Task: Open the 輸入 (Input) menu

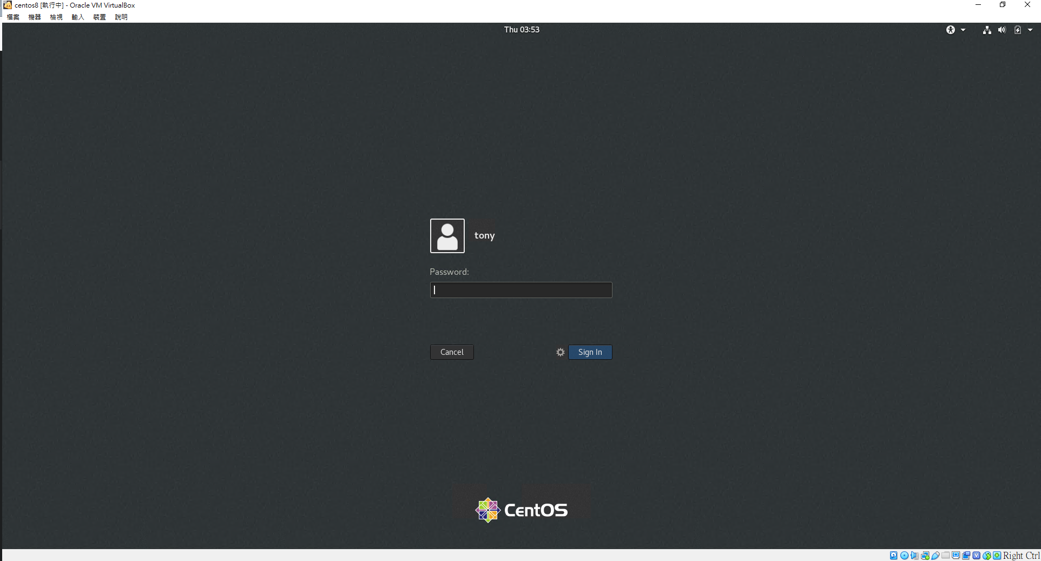Action: 78,17
